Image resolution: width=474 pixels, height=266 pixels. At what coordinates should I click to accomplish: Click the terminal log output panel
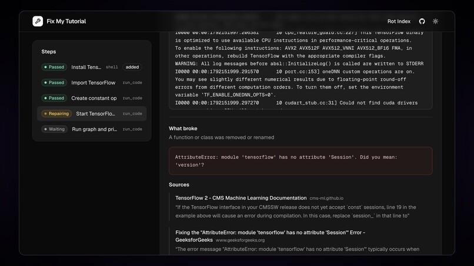pyautogui.click(x=301, y=69)
